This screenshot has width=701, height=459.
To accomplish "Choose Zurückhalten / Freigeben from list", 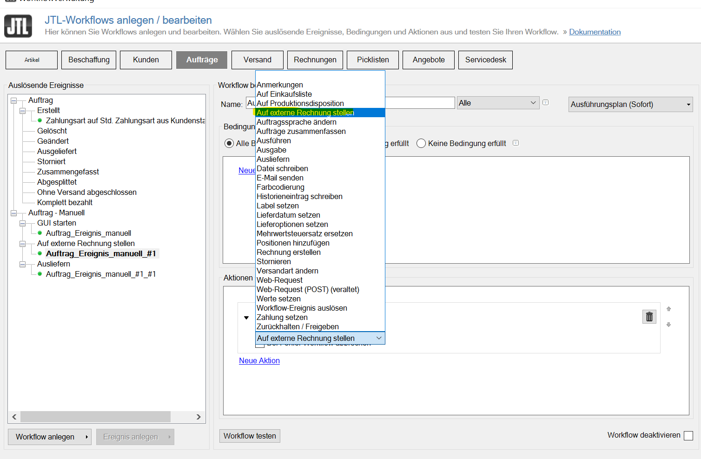I will point(320,326).
